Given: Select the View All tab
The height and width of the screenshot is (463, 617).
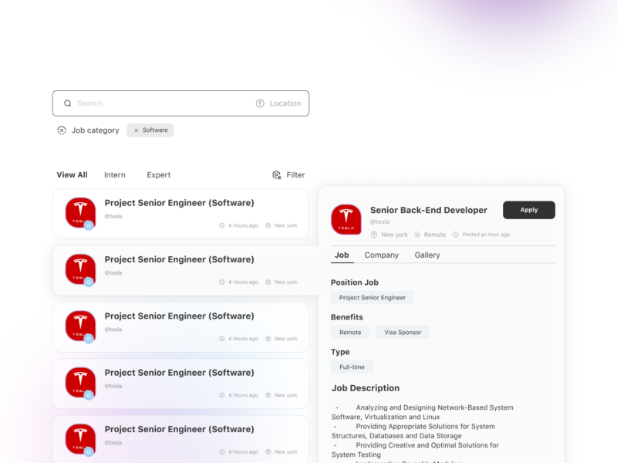Looking at the screenshot, I should coord(72,175).
